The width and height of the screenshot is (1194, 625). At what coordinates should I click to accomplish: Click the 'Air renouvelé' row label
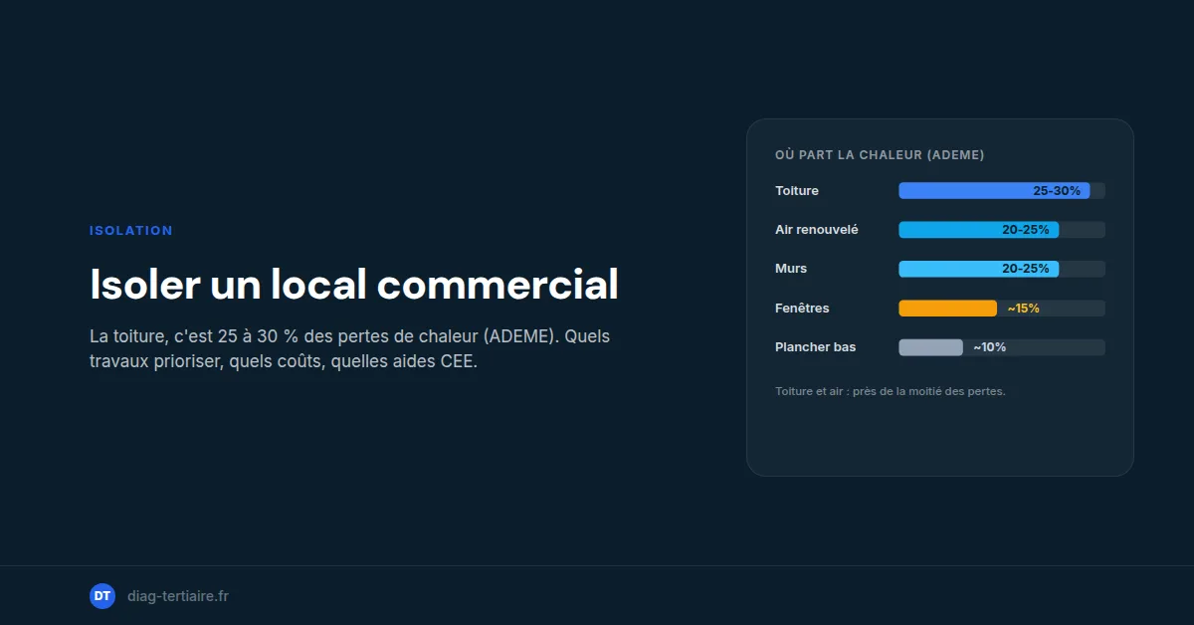click(x=817, y=230)
